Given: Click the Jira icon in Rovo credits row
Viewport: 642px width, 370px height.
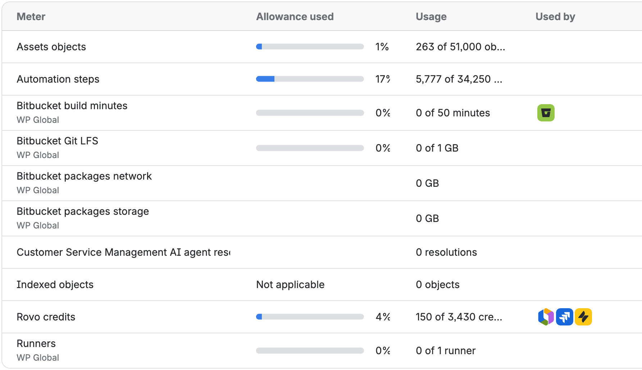Looking at the screenshot, I should pyautogui.click(x=564, y=317).
